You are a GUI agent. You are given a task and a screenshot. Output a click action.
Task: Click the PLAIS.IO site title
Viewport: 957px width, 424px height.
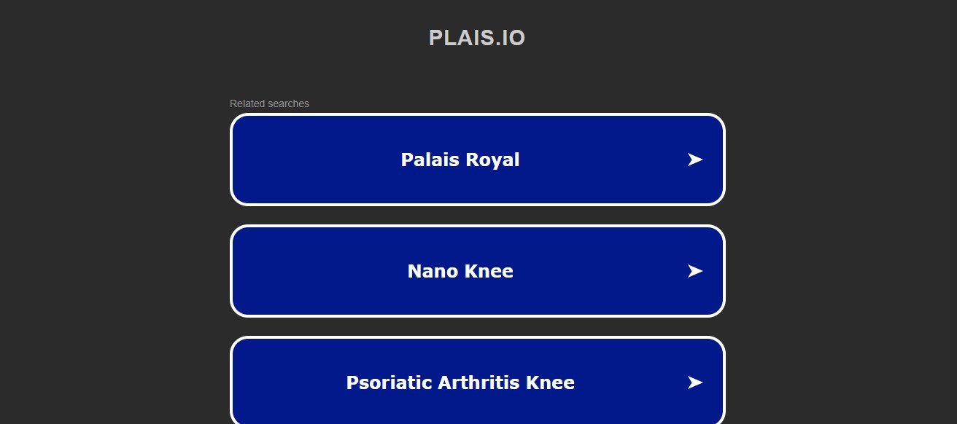point(477,38)
